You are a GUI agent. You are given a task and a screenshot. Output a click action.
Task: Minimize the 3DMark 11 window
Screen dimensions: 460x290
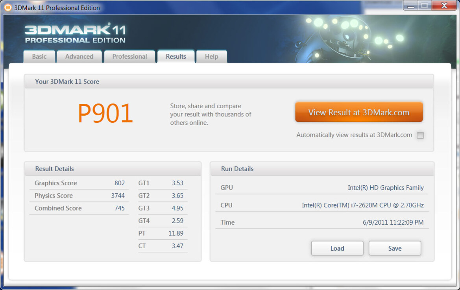pyautogui.click(x=411, y=6)
